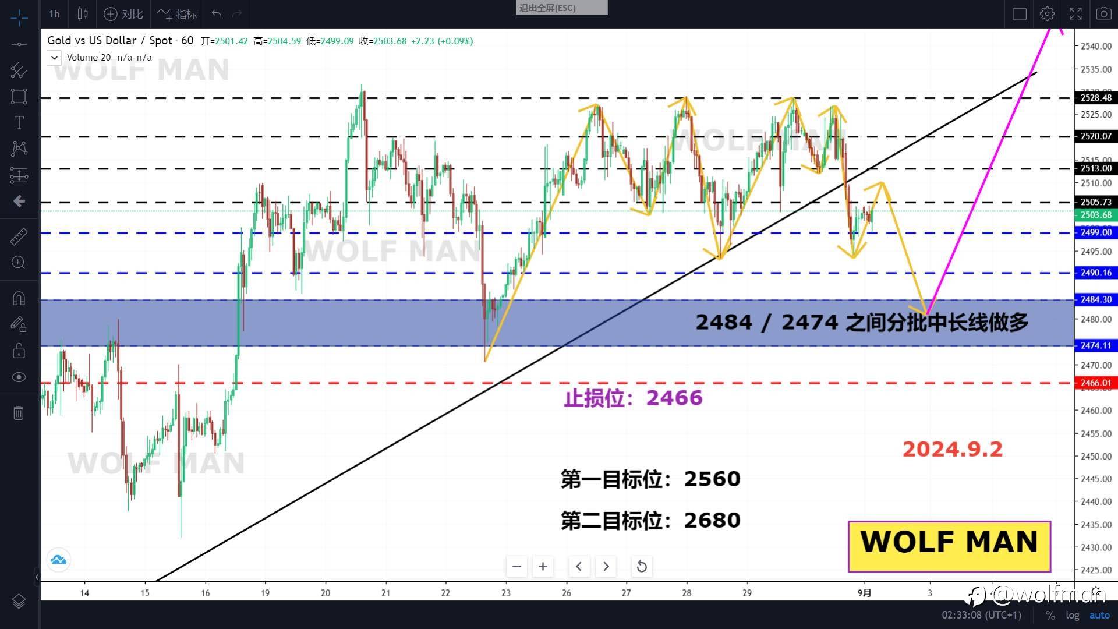Click the trash remove drawings icon
Viewport: 1118px width, 629px height.
click(x=19, y=414)
